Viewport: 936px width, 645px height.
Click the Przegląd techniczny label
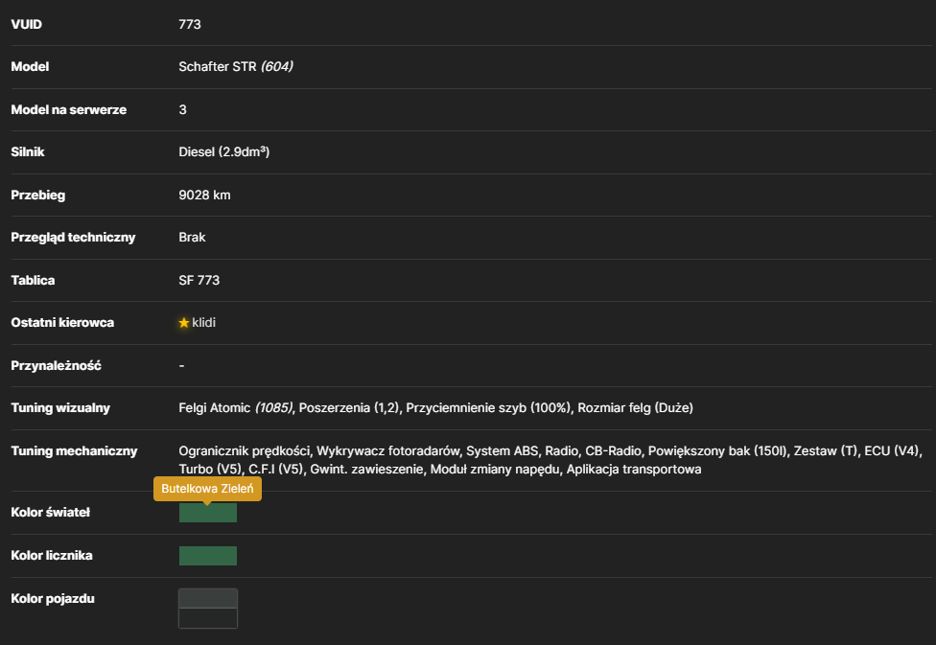(74, 238)
